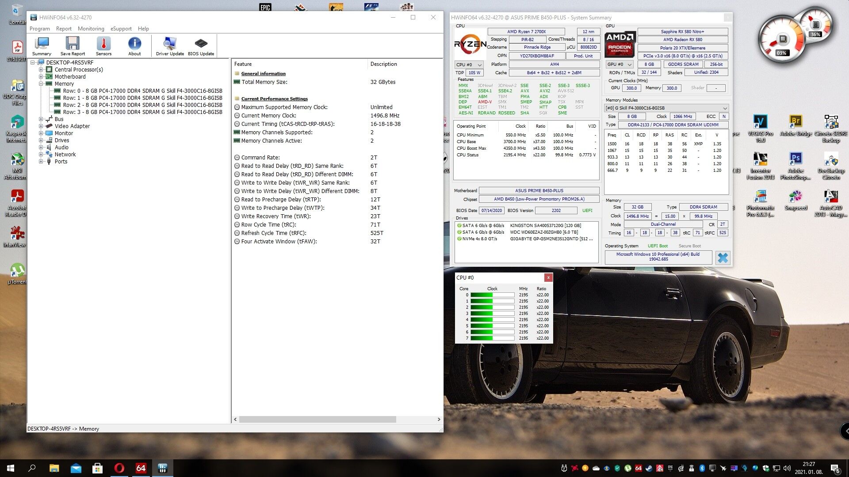Click the About info icon
This screenshot has width=849, height=477.
[134, 46]
